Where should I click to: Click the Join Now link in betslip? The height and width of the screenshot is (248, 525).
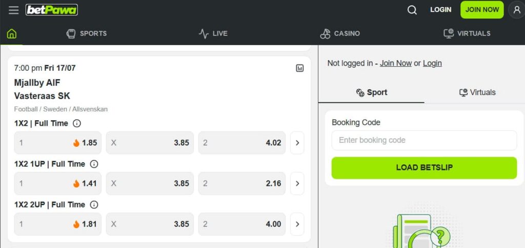pos(396,63)
